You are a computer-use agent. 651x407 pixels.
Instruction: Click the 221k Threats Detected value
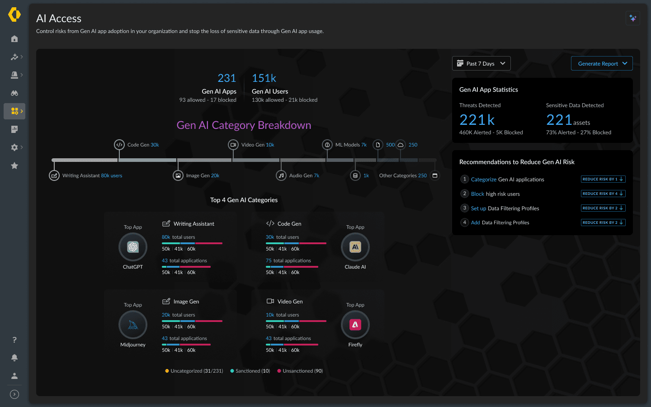477,120
